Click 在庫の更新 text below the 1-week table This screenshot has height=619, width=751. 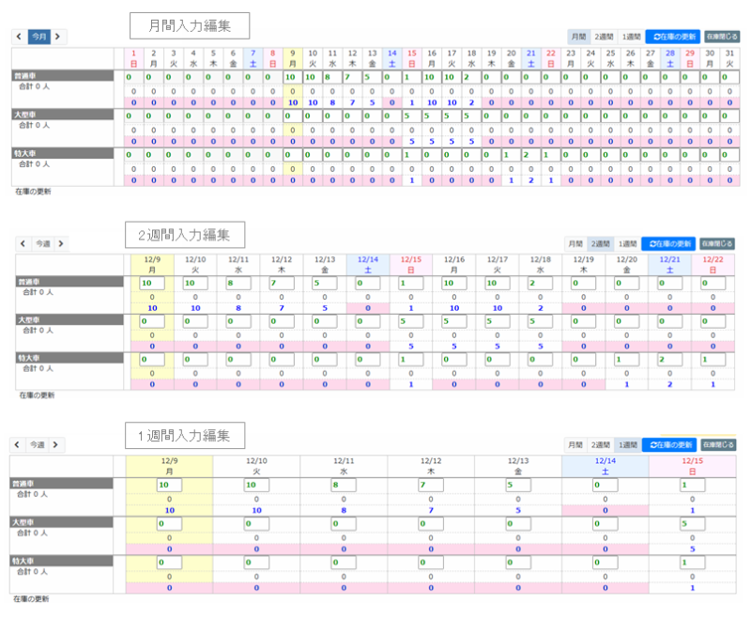click(x=31, y=598)
